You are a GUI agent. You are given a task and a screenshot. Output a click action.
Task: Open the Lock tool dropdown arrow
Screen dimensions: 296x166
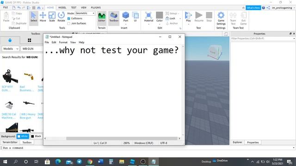coord(180,18)
